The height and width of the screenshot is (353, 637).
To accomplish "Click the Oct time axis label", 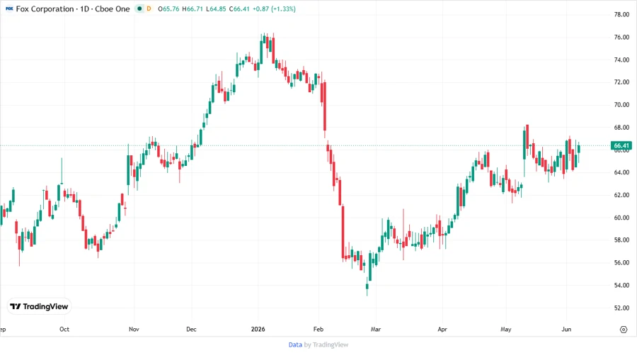I will tap(64, 329).
